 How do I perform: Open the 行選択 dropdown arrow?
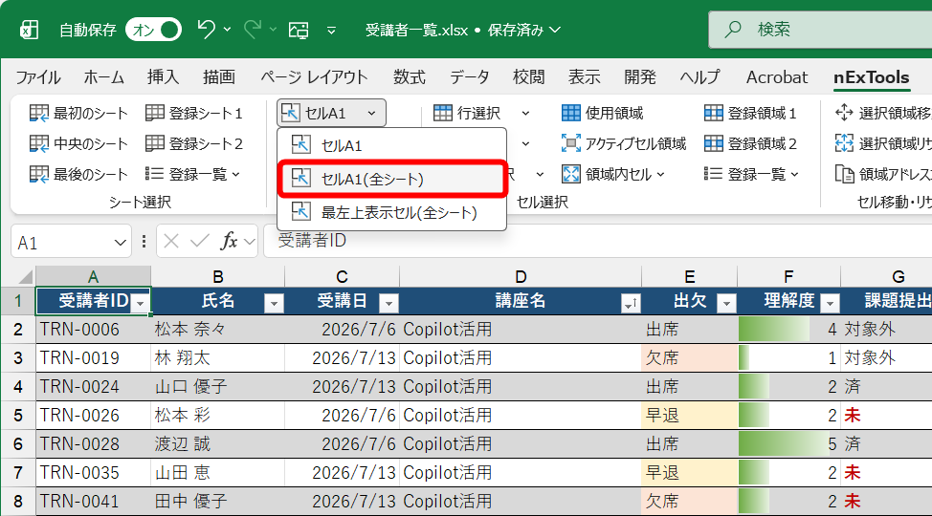[x=525, y=113]
